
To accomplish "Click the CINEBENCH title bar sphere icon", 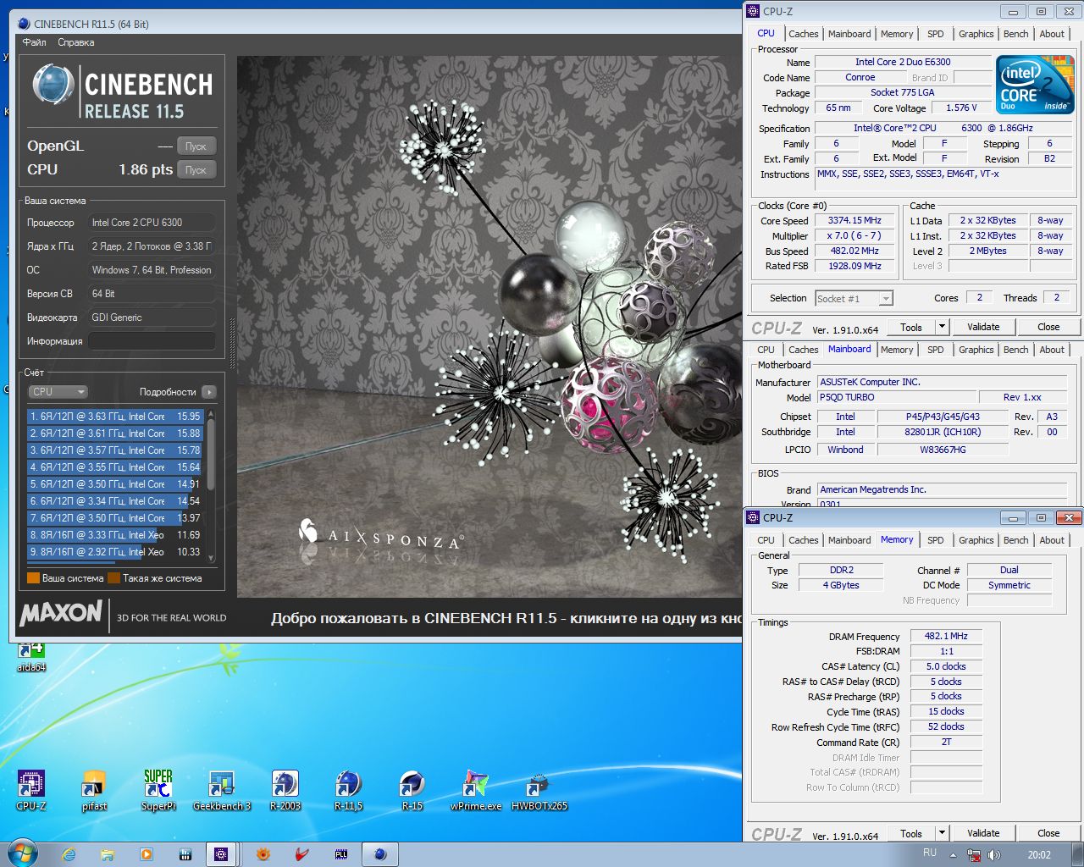I will (x=25, y=24).
